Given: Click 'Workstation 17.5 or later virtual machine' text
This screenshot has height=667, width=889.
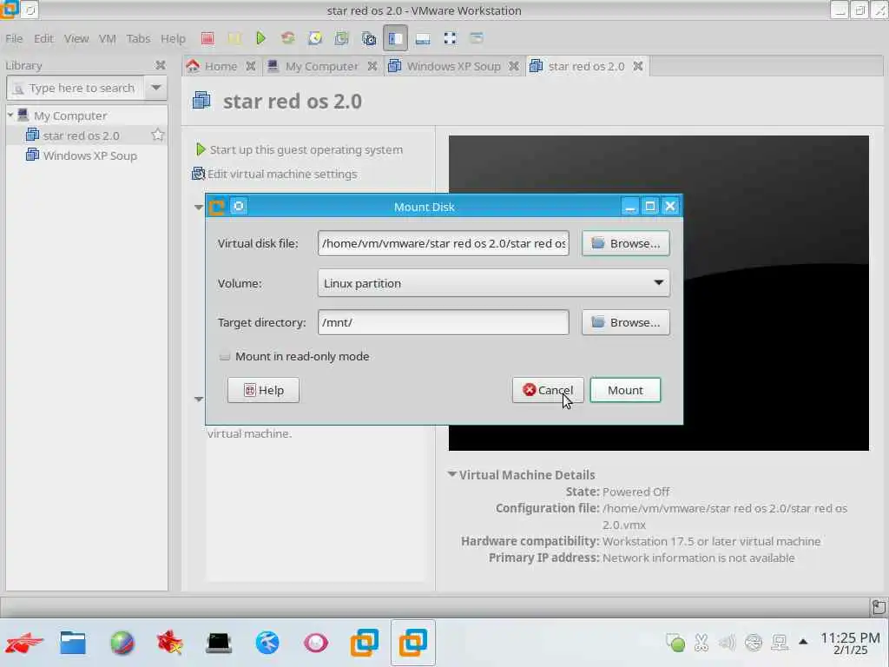Looking at the screenshot, I should click(x=711, y=541).
